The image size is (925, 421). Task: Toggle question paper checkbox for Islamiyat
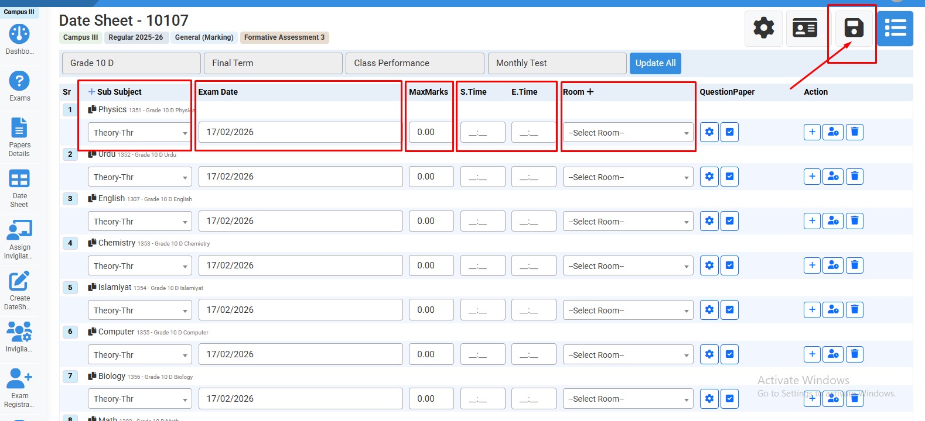pos(729,310)
